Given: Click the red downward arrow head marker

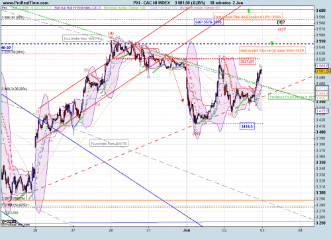Looking at the screenshot, I should (182, 100).
